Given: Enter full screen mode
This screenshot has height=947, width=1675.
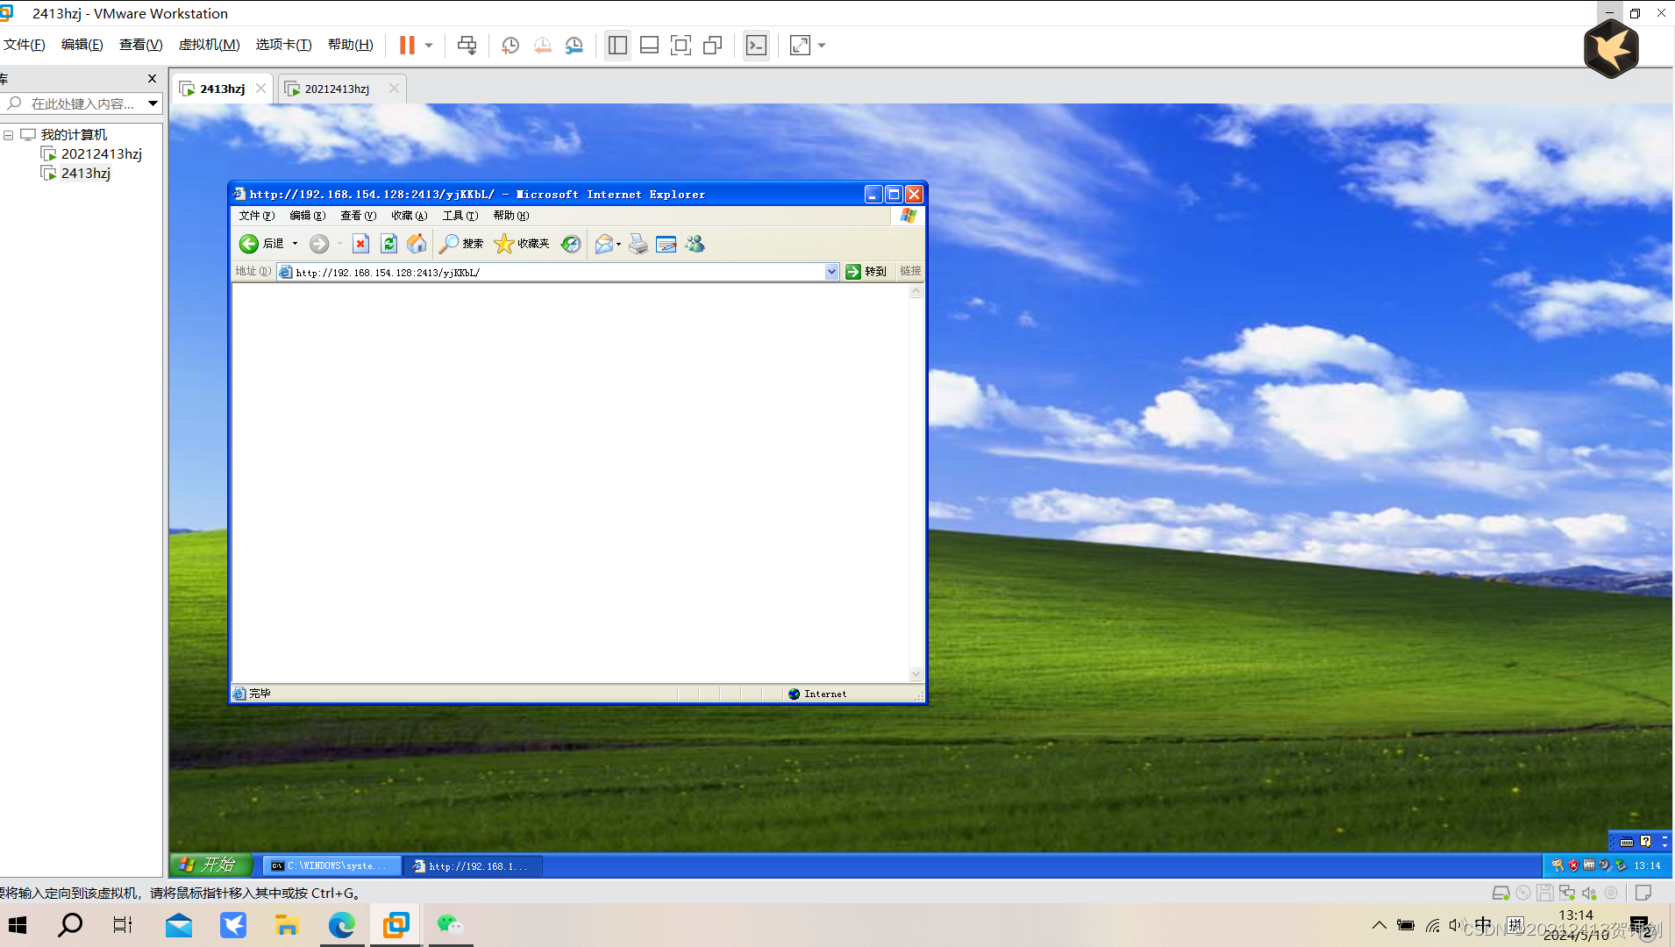Looking at the screenshot, I should [681, 46].
